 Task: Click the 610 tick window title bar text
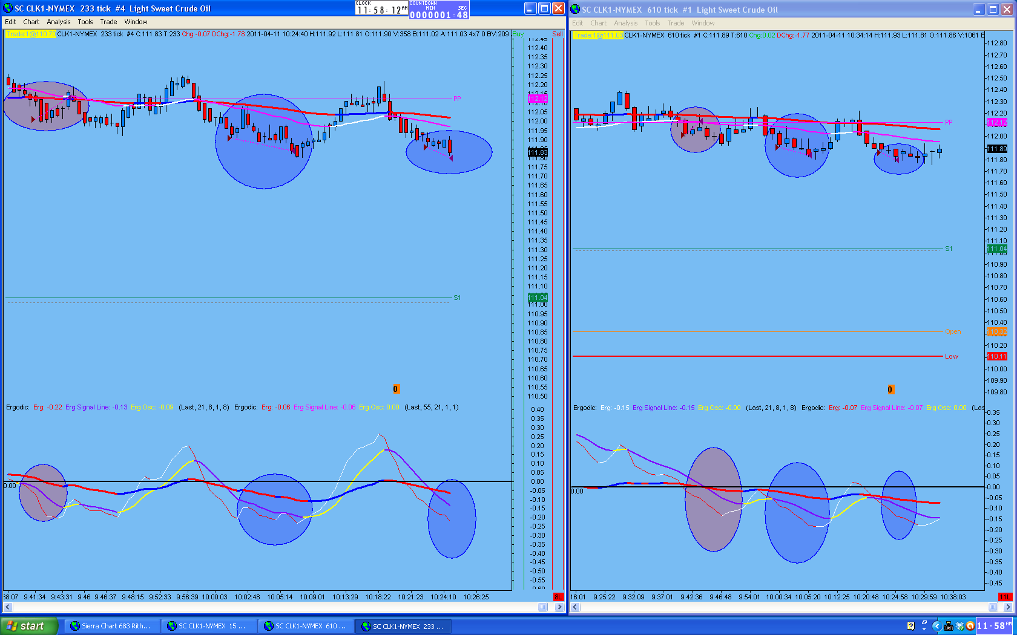[x=680, y=10]
